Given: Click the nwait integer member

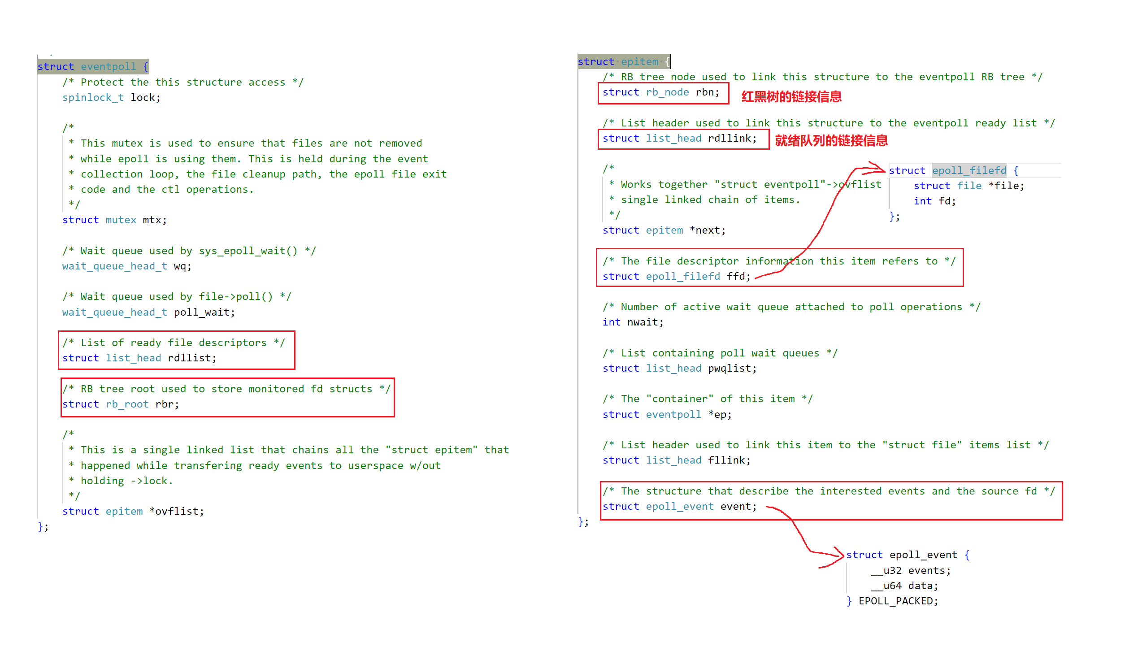Looking at the screenshot, I should [x=642, y=322].
